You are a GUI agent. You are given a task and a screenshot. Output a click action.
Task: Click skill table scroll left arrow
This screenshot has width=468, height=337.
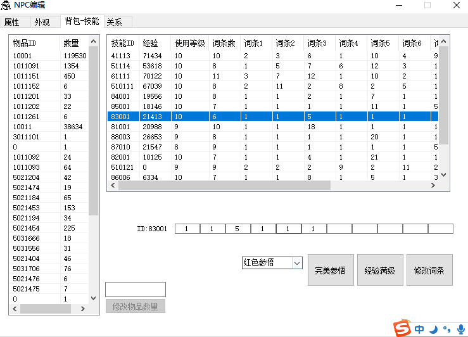(x=113, y=186)
